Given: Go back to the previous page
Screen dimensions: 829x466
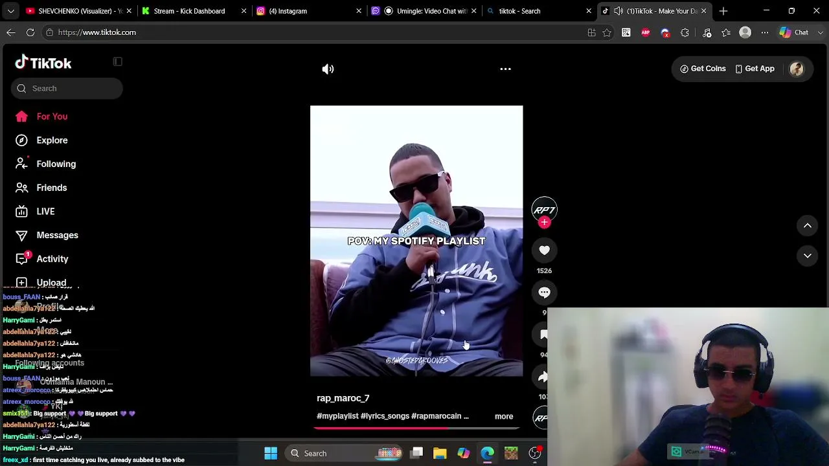Looking at the screenshot, I should click(x=11, y=32).
